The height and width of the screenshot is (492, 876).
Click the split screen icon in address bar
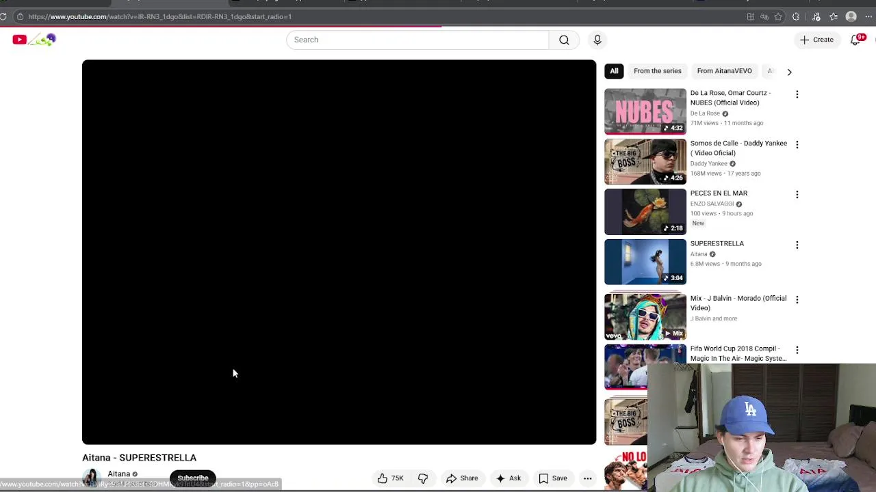tap(751, 16)
